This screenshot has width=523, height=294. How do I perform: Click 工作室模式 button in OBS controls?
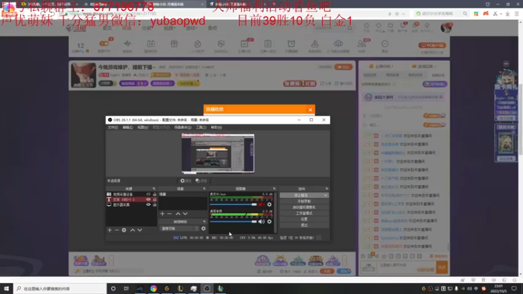[304, 214]
